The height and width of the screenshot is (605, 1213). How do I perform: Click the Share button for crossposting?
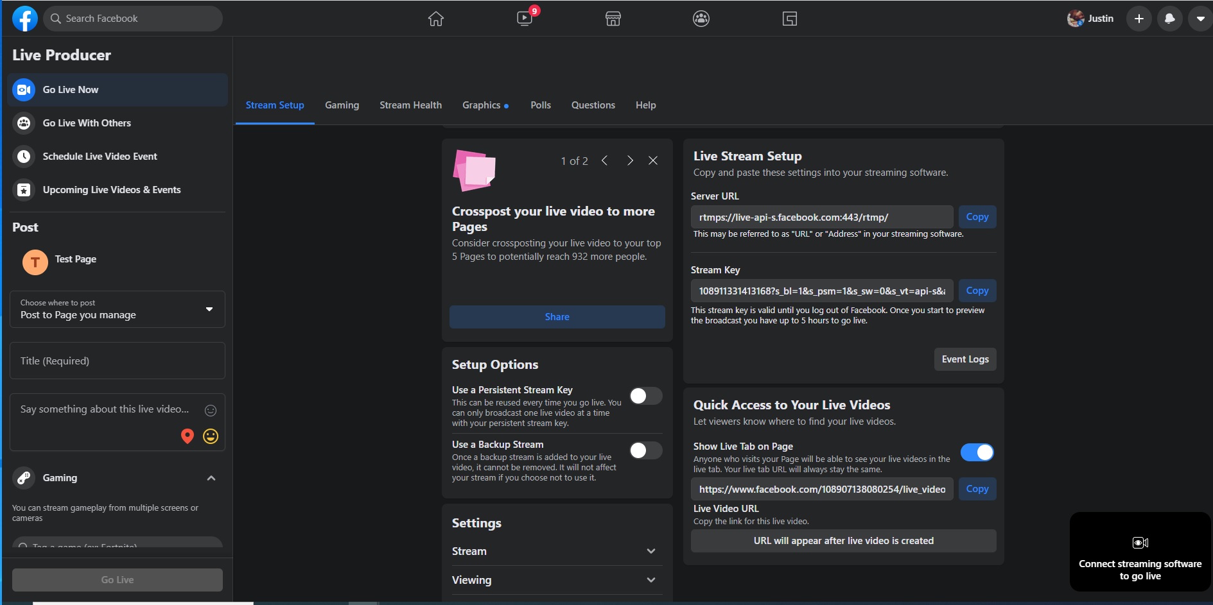pyautogui.click(x=557, y=317)
